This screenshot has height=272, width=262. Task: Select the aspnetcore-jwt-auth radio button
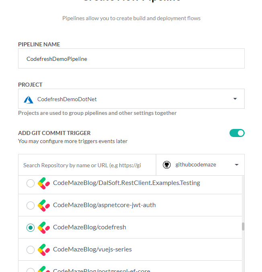[x=31, y=206]
